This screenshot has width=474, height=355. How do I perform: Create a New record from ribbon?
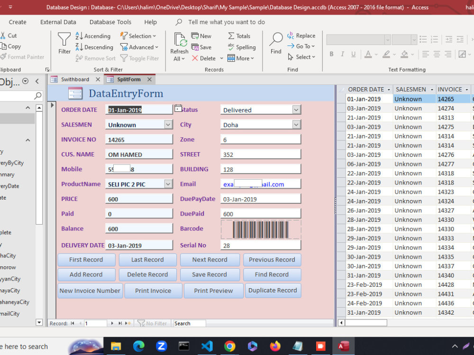tap(201, 36)
